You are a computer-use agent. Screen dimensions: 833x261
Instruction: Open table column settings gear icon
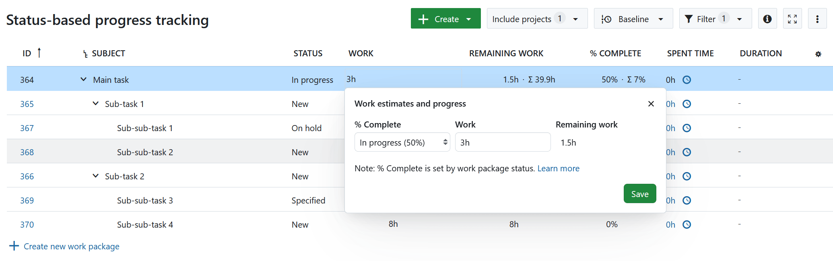tap(818, 54)
